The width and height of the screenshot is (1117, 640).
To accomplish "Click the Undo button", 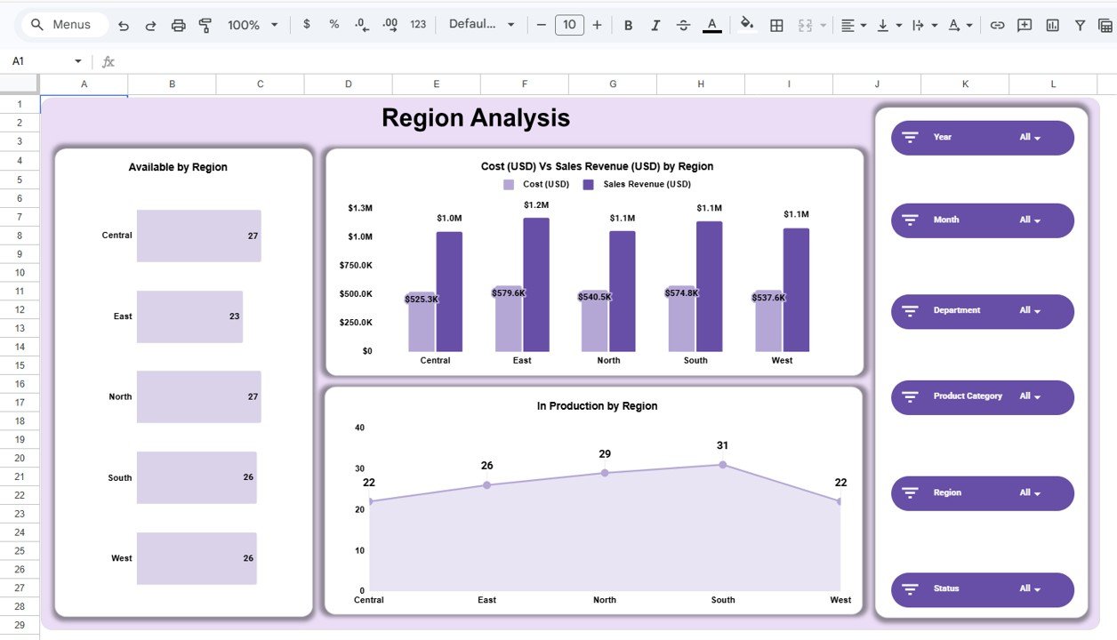I will pyautogui.click(x=124, y=24).
